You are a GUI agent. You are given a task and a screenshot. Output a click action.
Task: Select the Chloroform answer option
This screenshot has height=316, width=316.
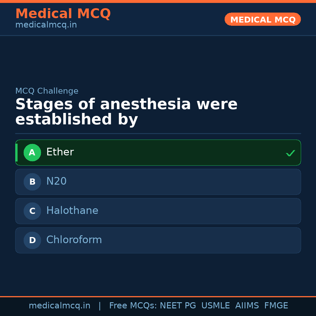(158, 240)
